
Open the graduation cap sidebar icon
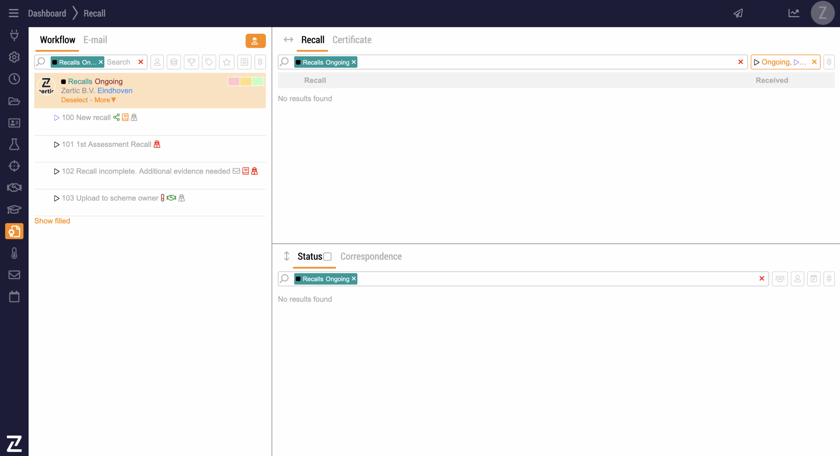point(14,209)
